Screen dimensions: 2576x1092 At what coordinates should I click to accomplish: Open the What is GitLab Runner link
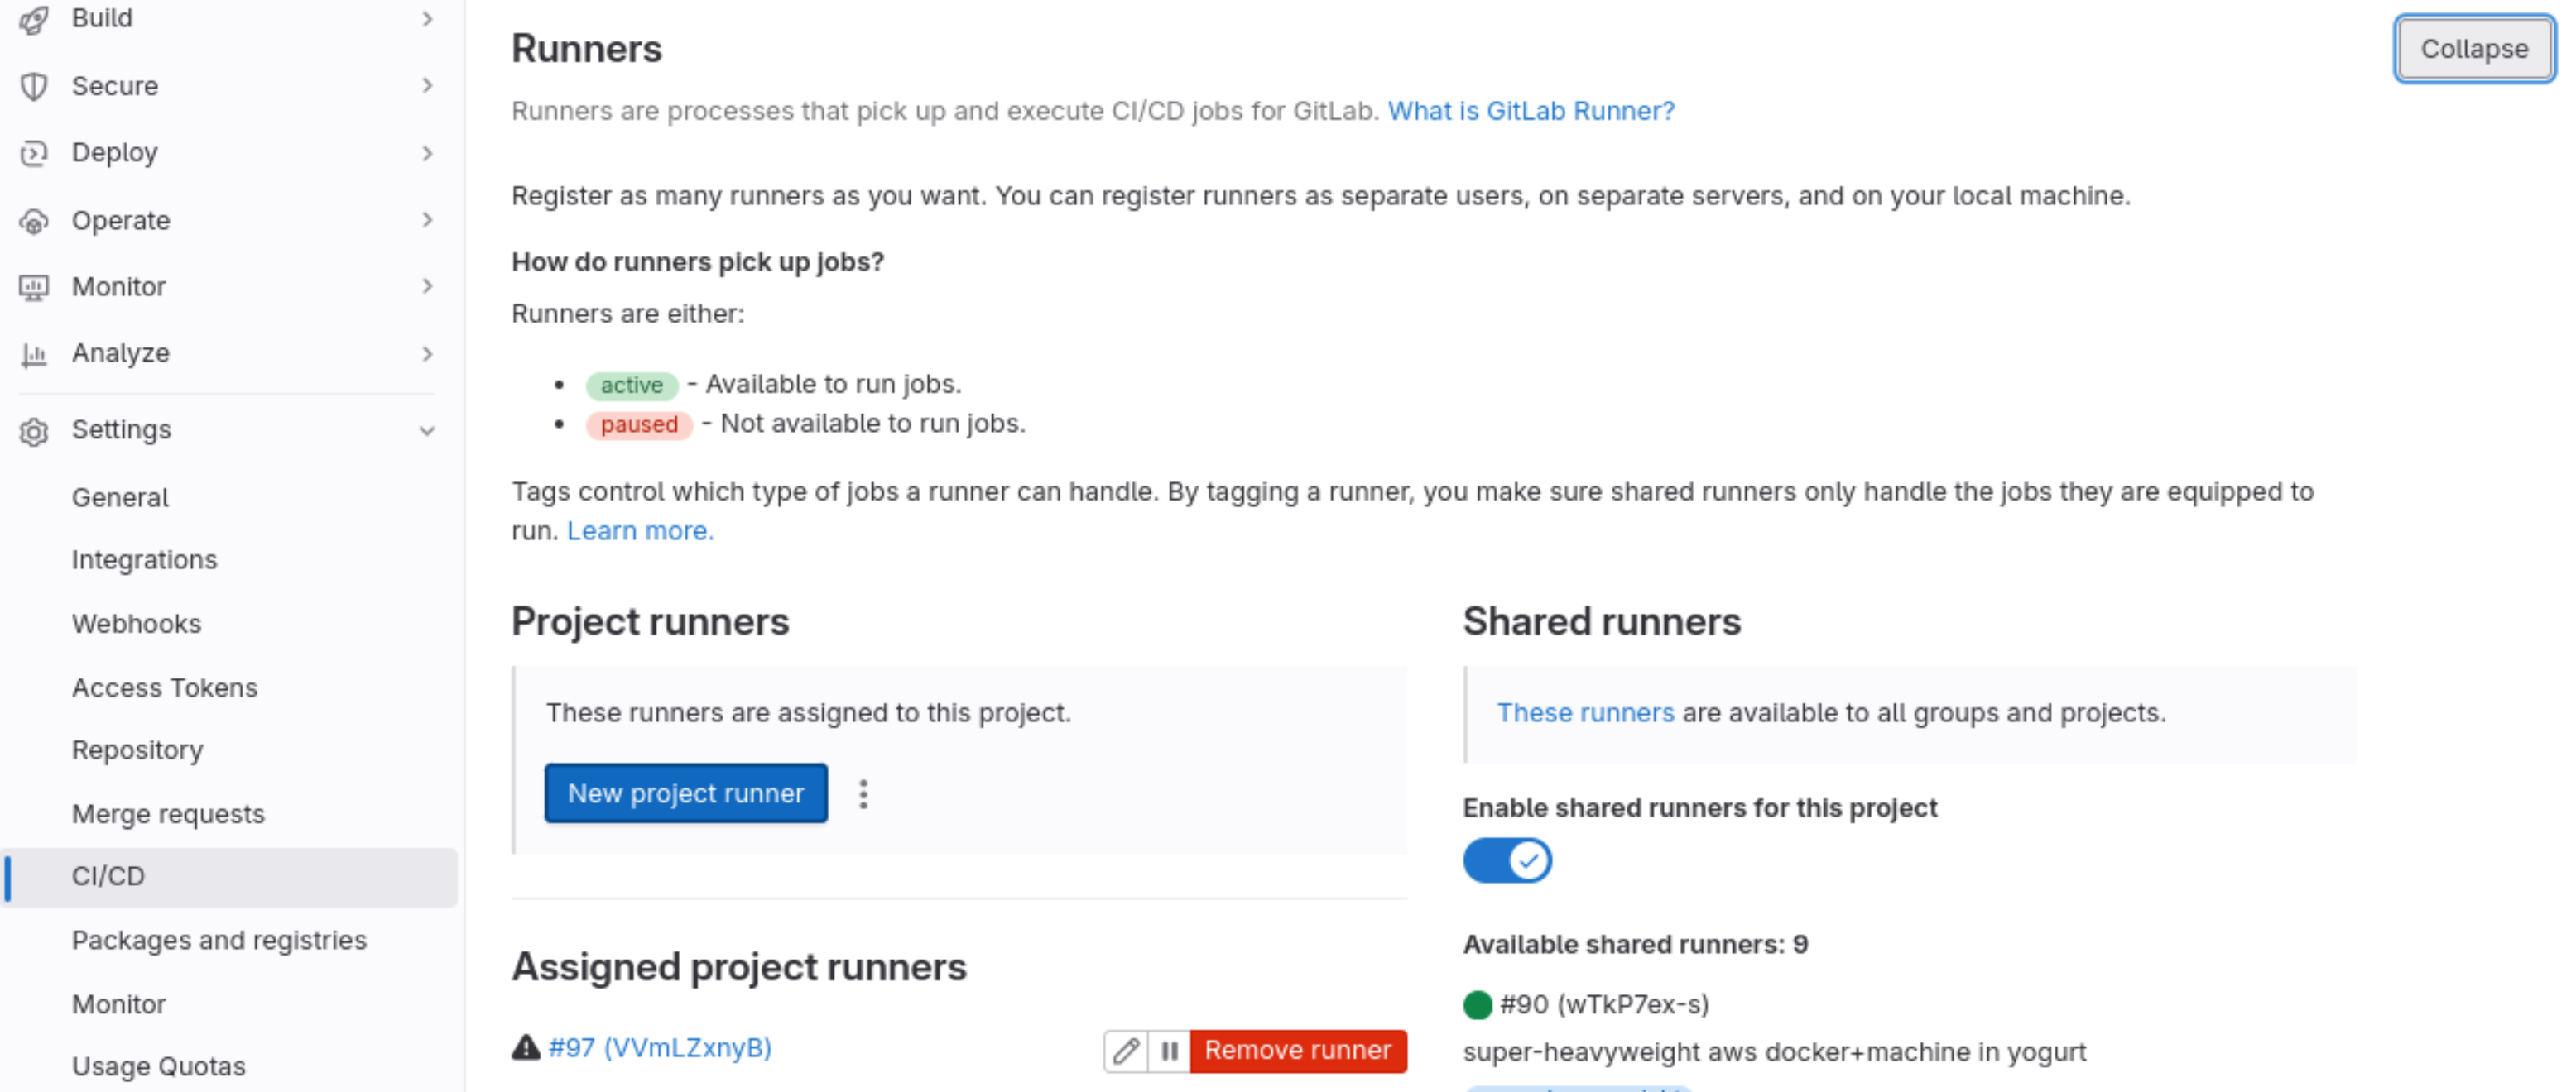[x=1530, y=111]
